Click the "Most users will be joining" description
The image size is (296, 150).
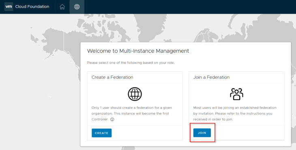[235, 113]
